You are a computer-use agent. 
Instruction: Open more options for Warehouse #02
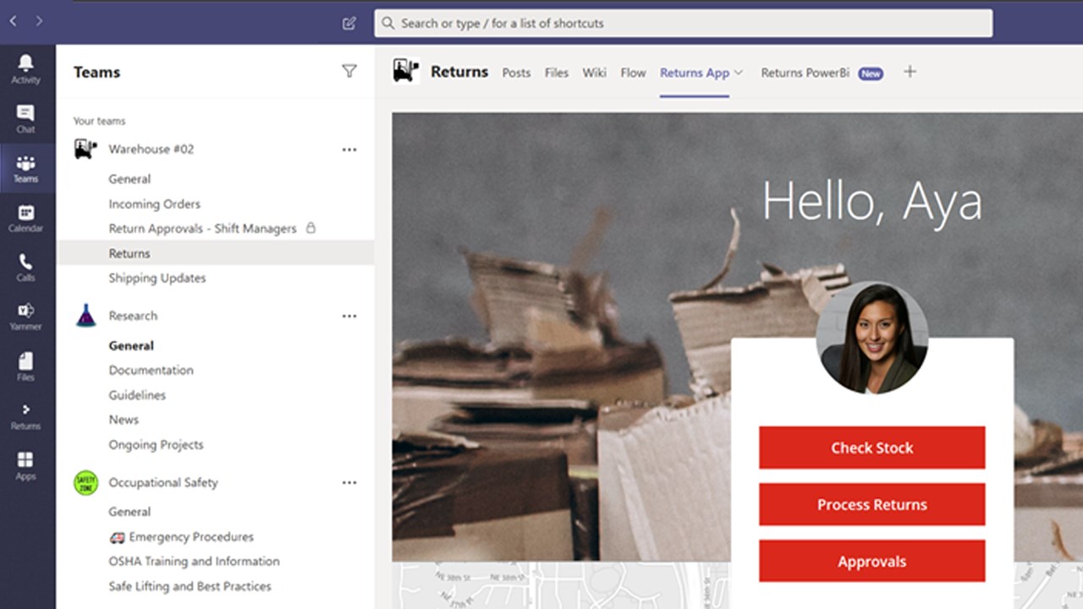pos(349,150)
